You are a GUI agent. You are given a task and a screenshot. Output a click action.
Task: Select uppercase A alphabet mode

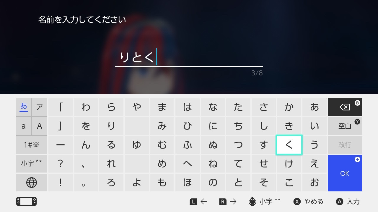pyautogui.click(x=40, y=126)
